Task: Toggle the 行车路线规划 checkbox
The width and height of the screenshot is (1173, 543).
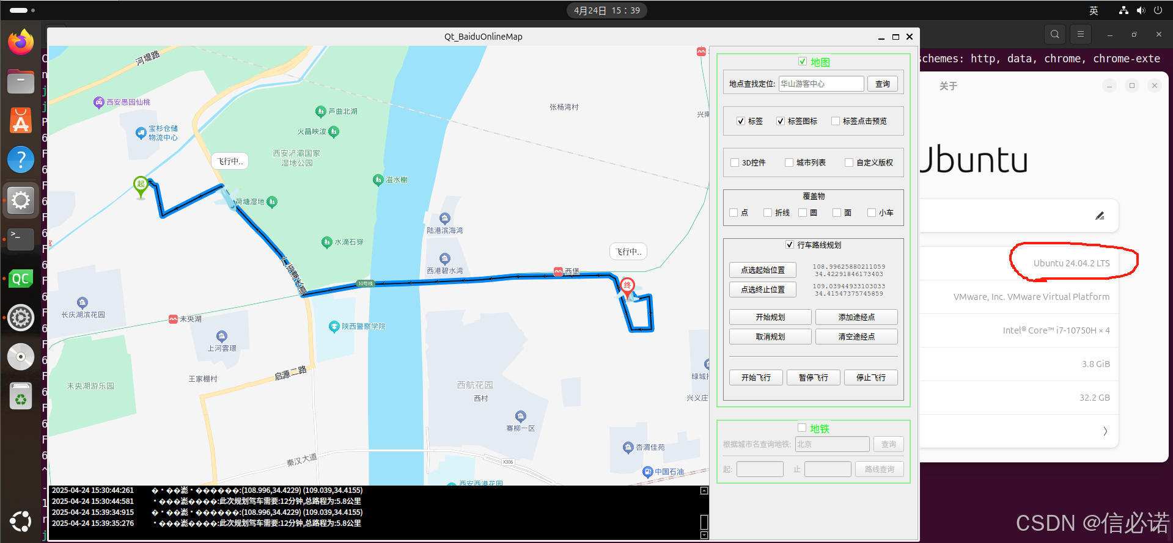Action: tap(790, 244)
